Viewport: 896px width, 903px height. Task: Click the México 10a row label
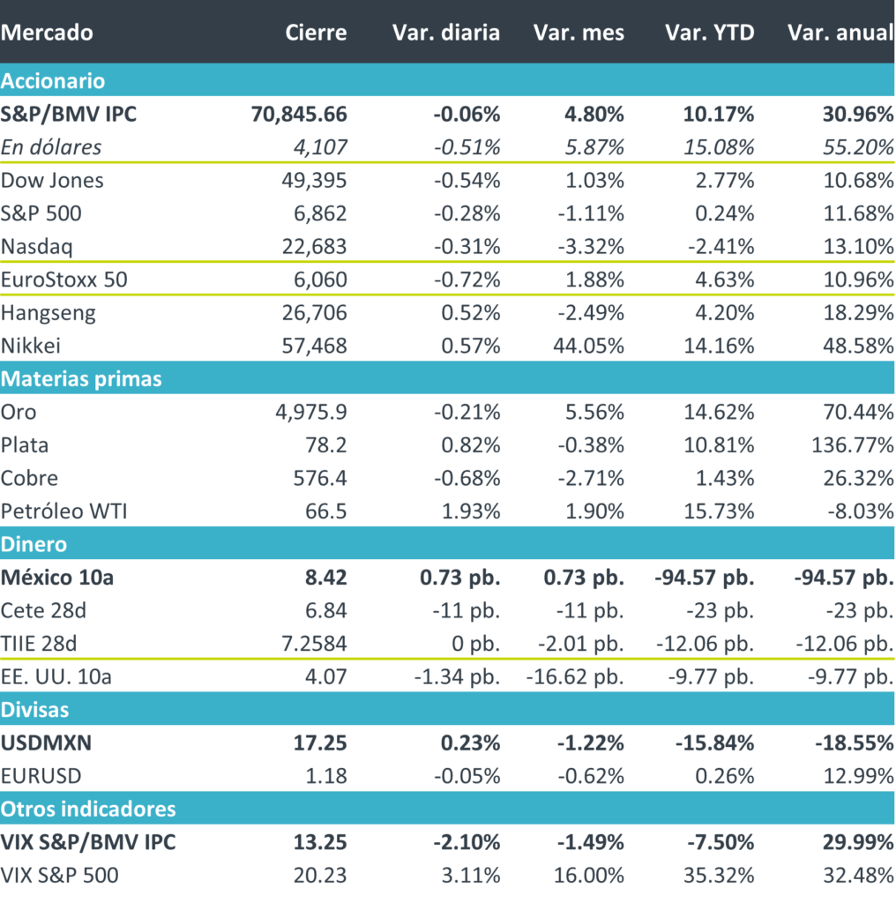[x=57, y=578]
